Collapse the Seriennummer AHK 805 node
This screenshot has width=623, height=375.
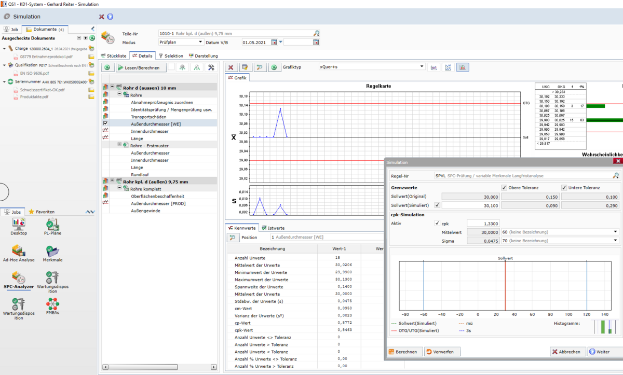point(4,82)
